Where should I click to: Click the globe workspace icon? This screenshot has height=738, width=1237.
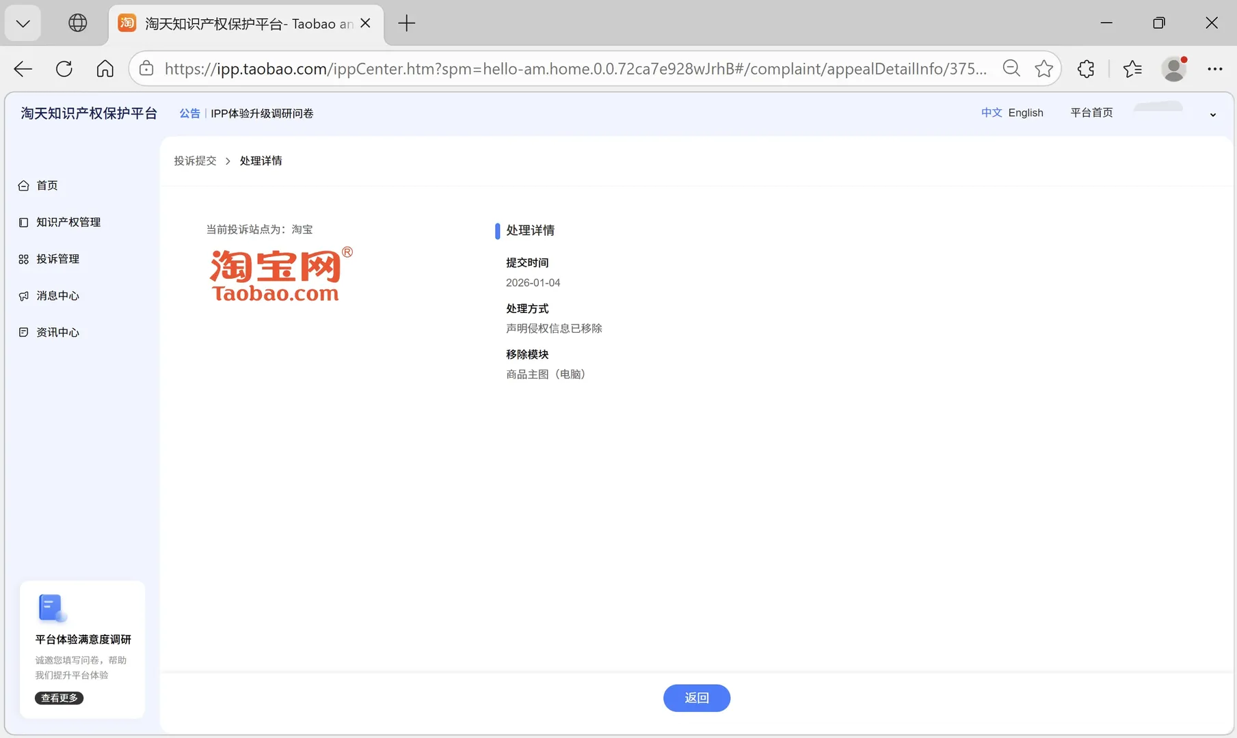(x=78, y=23)
